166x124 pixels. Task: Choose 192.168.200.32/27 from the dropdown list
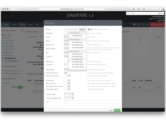coord(77,57)
